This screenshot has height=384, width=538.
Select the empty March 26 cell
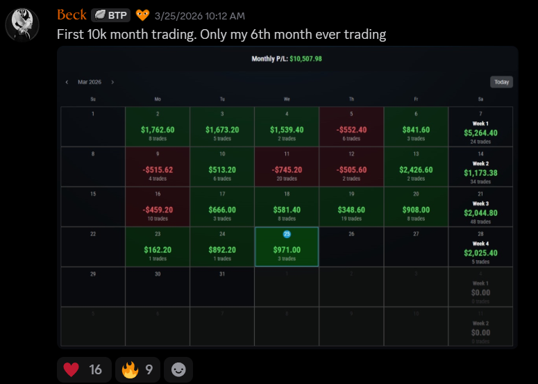coord(351,247)
